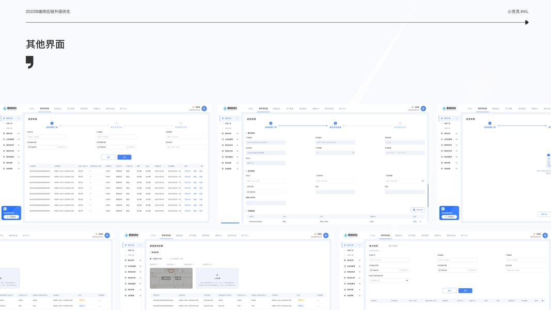Viewport: 551px width, 310px height.
Task: Click the user avatar in the 新增进项发票 window
Action: point(326,236)
